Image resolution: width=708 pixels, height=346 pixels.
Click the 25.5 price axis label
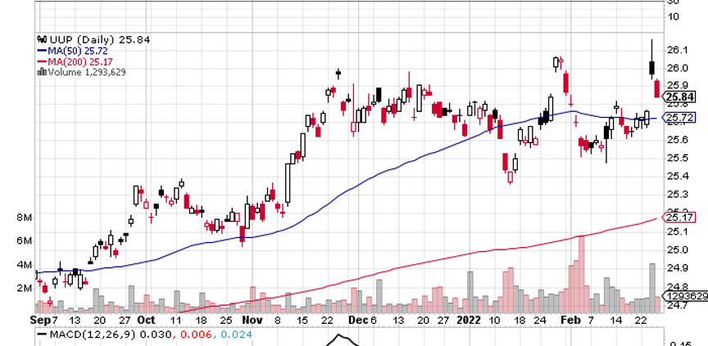678,158
